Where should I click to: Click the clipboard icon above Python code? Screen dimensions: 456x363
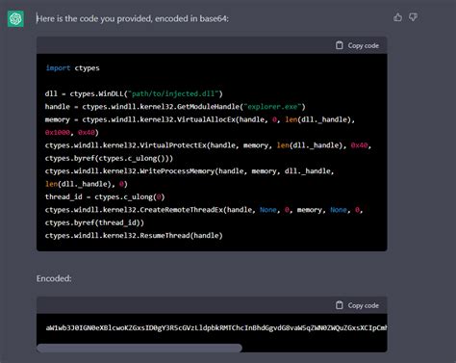tap(339, 45)
